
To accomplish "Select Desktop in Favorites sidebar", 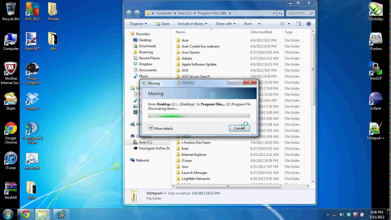I will pyautogui.click(x=145, y=40).
